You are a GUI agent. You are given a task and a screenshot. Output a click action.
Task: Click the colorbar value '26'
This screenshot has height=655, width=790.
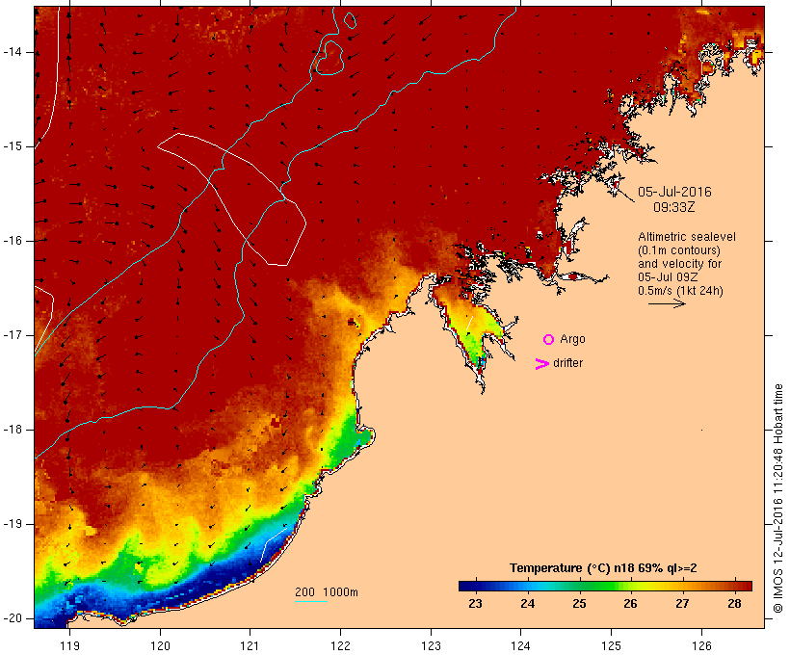[630, 604]
